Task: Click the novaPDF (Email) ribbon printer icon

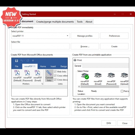Action: coord(38,73)
